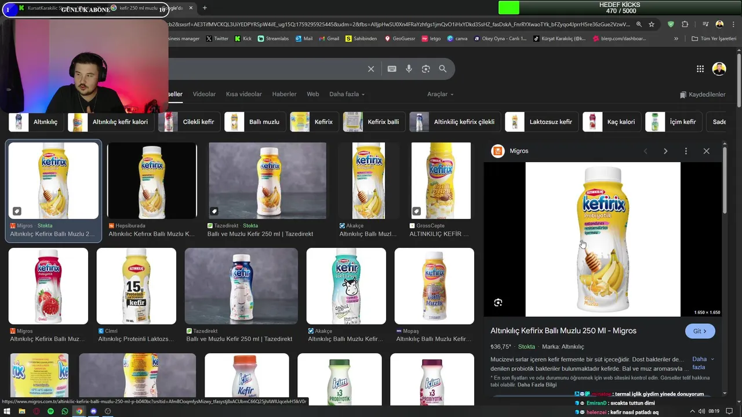Open WhatsApp from taskbar
This screenshot has width=742, height=417.
[65, 411]
